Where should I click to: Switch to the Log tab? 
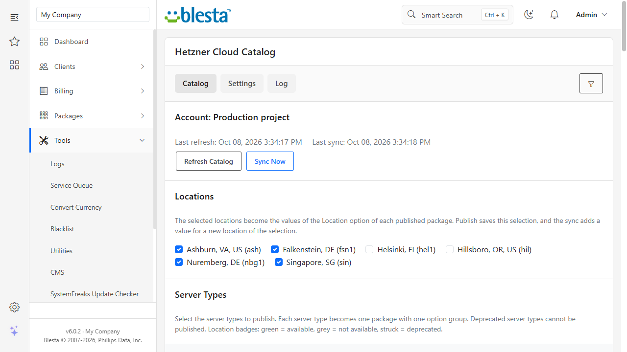pyautogui.click(x=282, y=84)
